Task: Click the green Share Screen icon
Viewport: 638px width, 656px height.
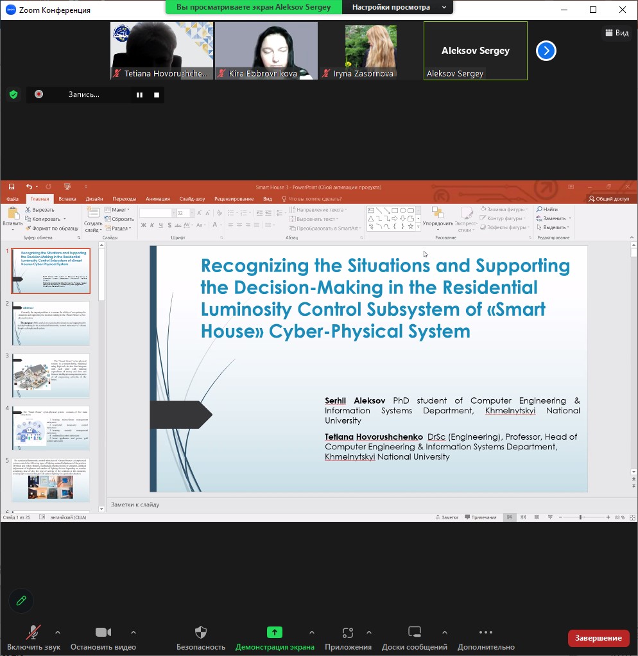Action: (275, 633)
